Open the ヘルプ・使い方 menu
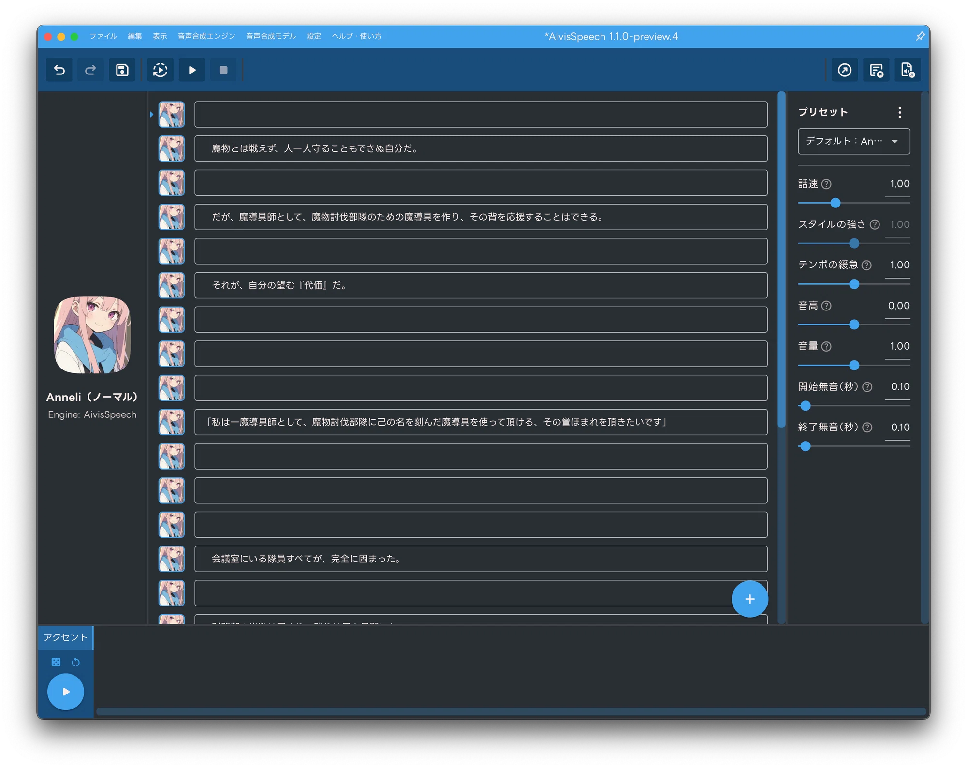Viewport: 967px width, 768px height. pos(357,36)
